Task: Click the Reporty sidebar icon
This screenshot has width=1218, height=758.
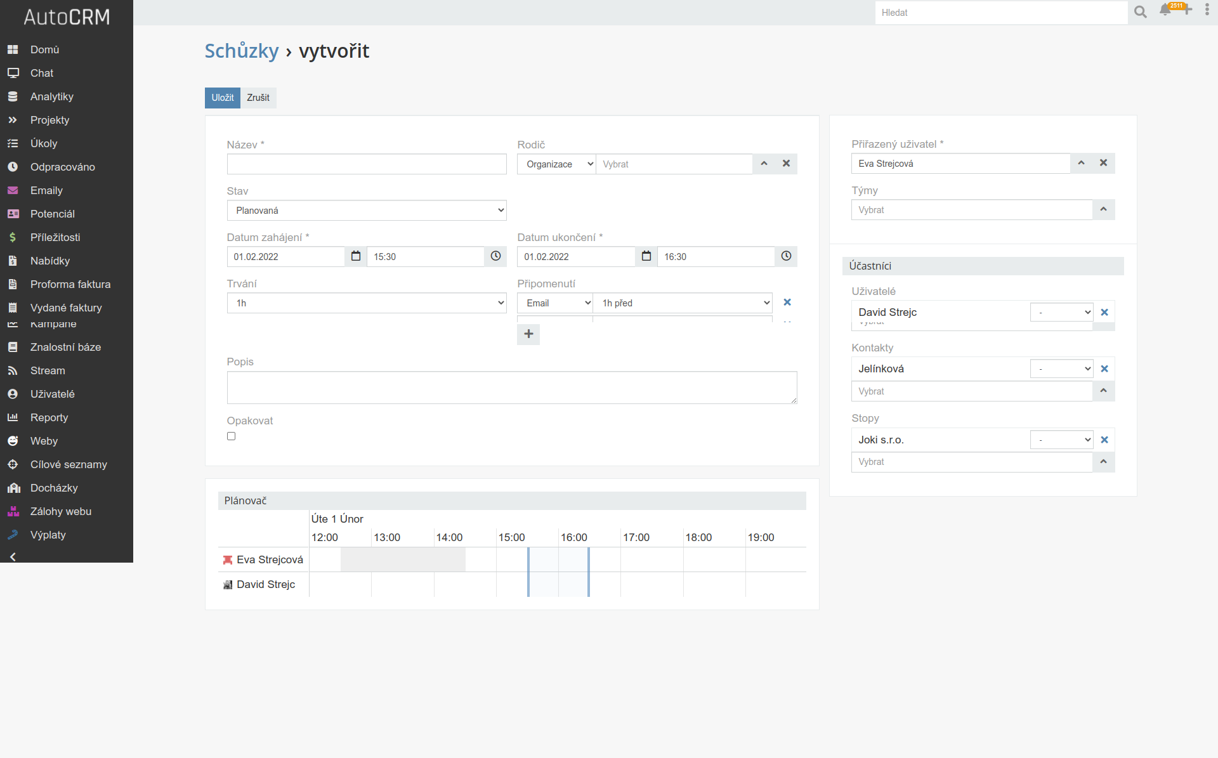Action: (13, 417)
